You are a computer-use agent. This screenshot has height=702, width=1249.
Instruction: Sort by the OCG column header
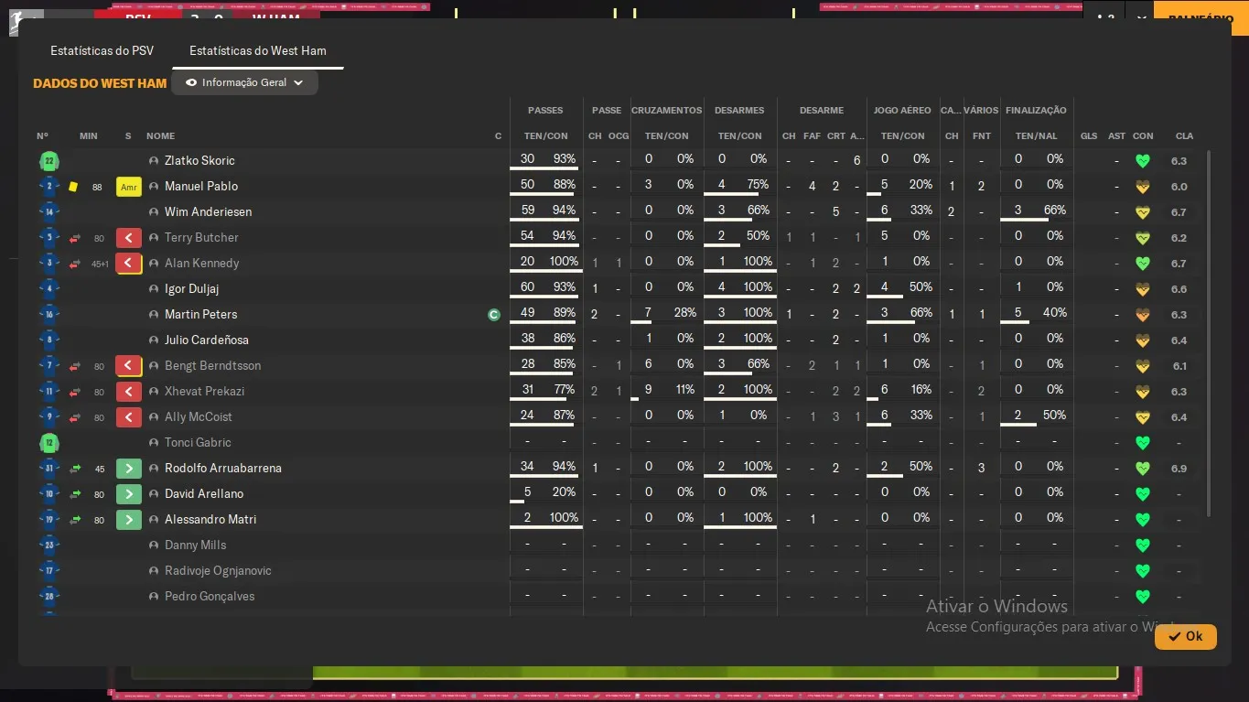(619, 136)
